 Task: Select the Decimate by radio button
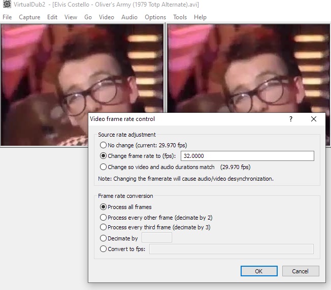click(x=103, y=238)
